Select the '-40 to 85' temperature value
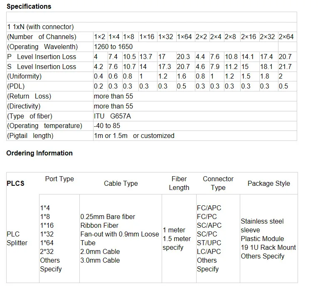320x288 pixels. [x=107, y=126]
